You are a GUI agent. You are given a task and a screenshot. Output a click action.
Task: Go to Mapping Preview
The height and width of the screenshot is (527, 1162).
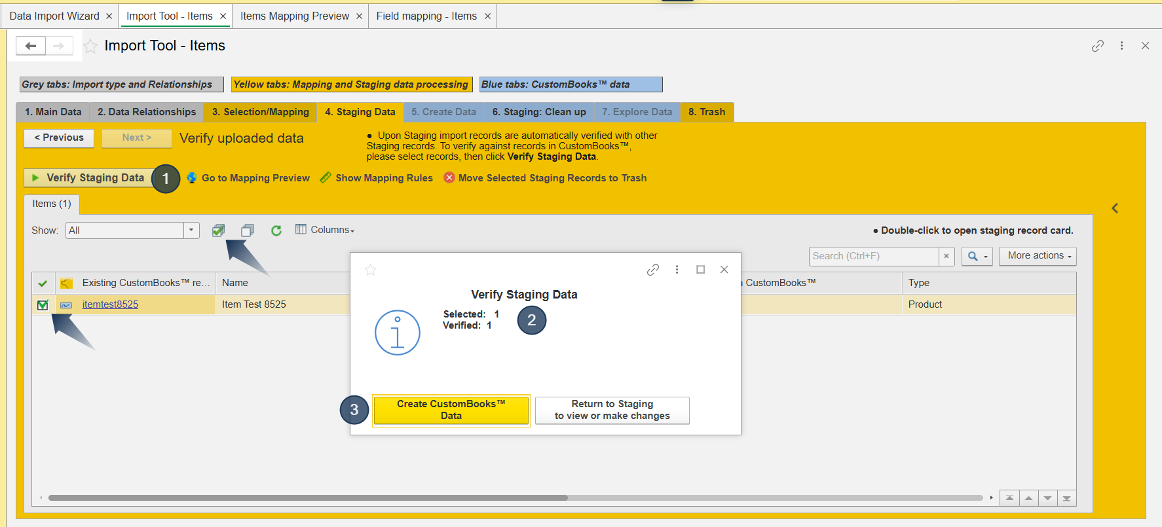click(248, 178)
